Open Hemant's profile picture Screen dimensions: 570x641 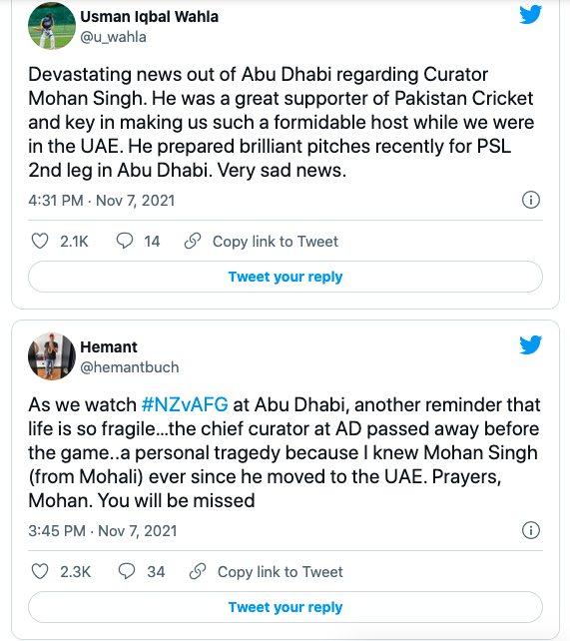tap(52, 356)
